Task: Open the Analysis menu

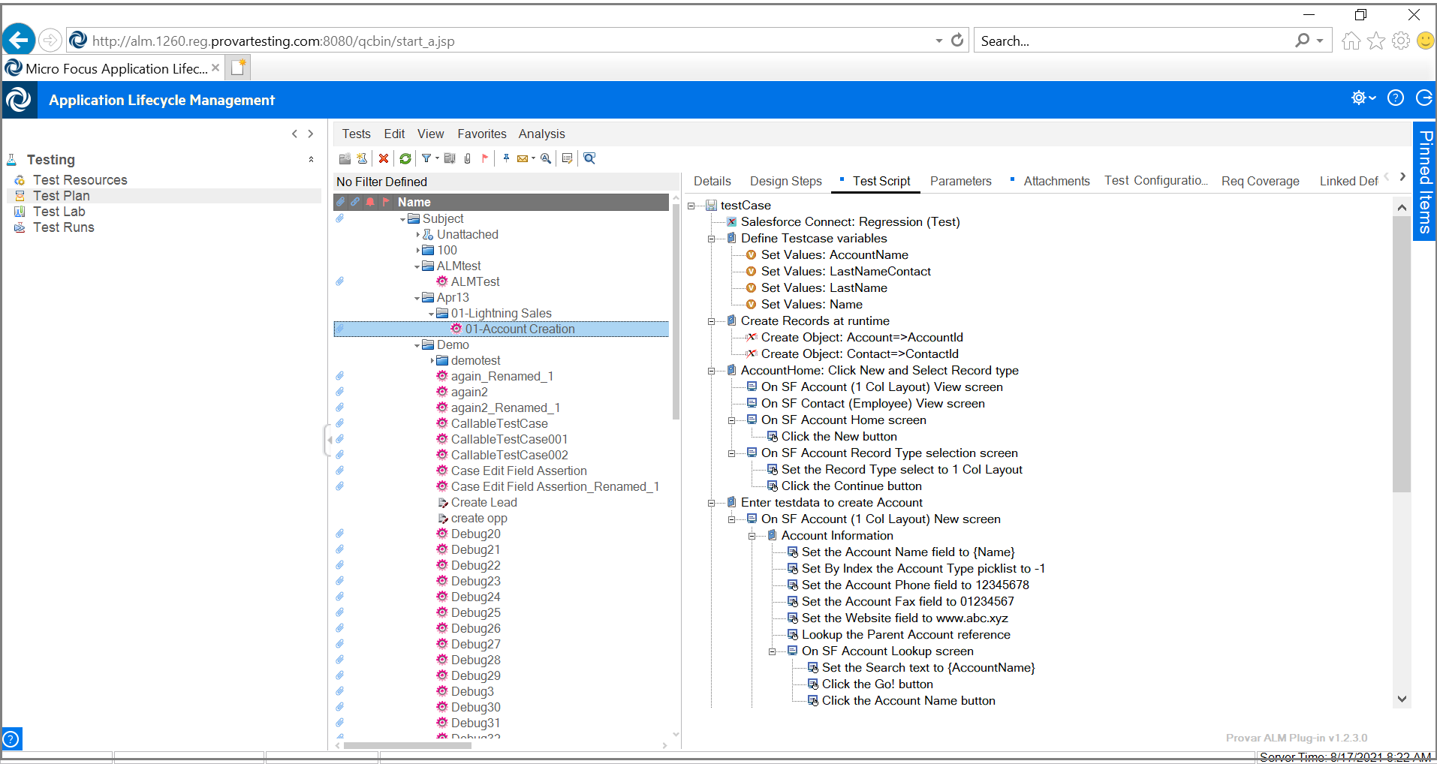Action: [541, 134]
